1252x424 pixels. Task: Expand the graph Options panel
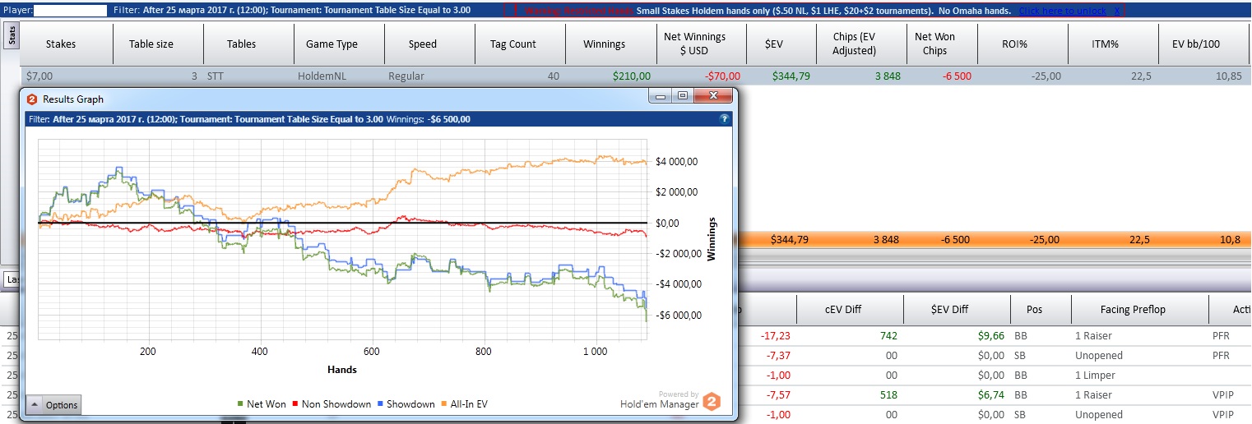coord(53,404)
